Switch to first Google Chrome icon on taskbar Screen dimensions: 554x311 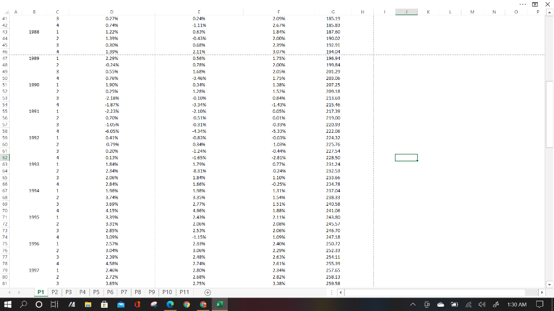click(x=187, y=305)
